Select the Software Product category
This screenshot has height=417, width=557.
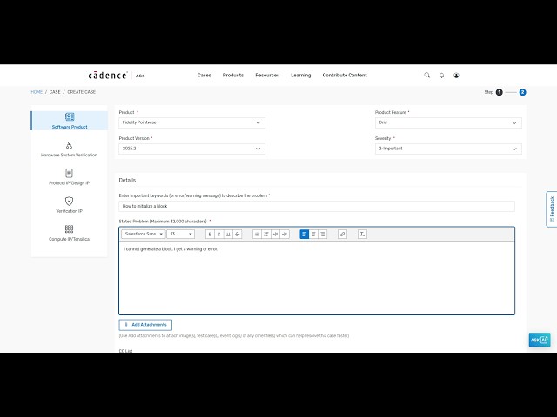[70, 121]
